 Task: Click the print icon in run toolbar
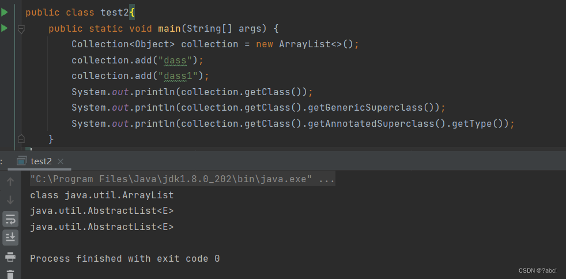click(10, 257)
